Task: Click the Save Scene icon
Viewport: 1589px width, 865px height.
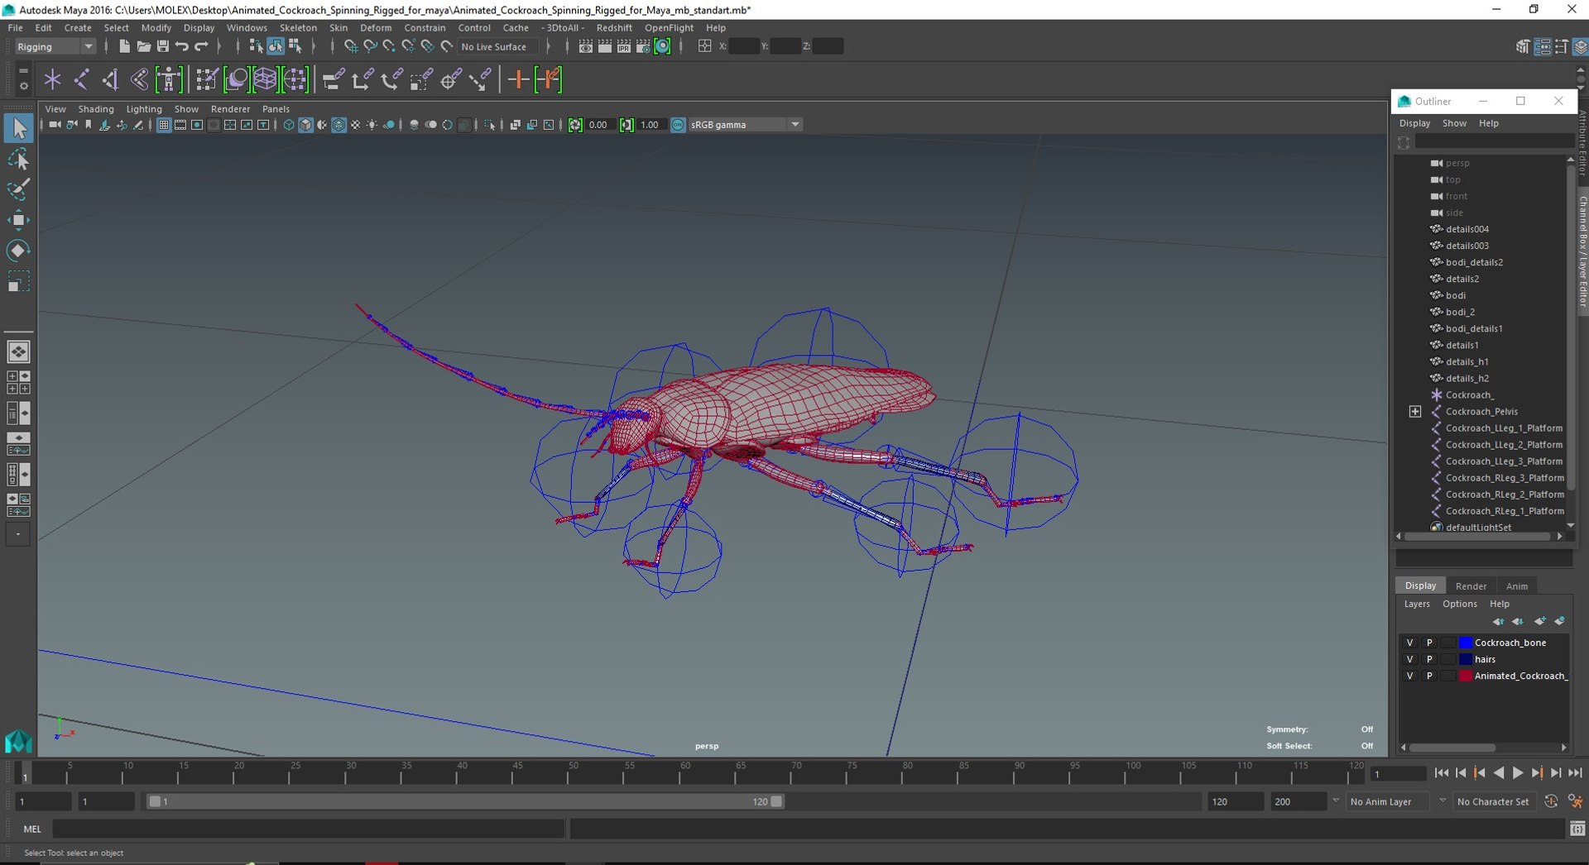Action: (163, 46)
